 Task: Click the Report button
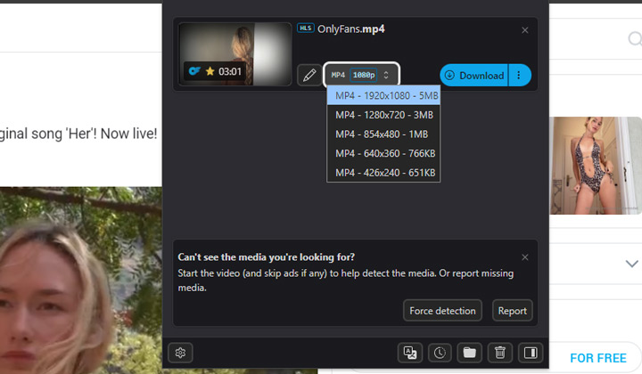pos(512,311)
